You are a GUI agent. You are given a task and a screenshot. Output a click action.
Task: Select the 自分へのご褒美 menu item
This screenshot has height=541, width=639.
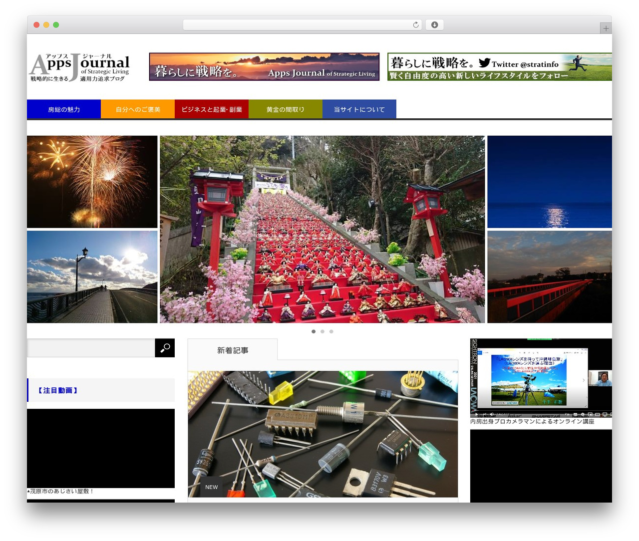pyautogui.click(x=138, y=109)
